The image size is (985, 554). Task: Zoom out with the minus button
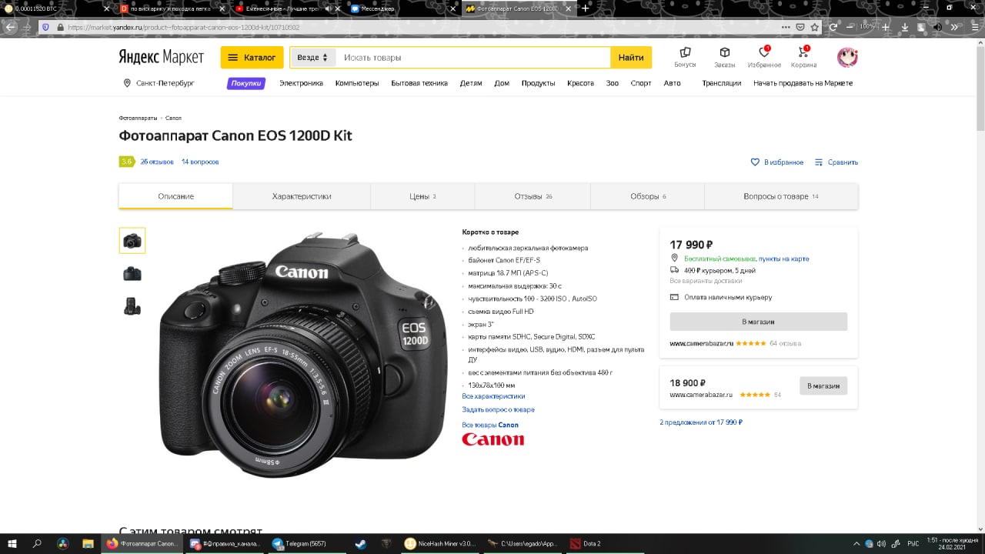[x=850, y=27]
